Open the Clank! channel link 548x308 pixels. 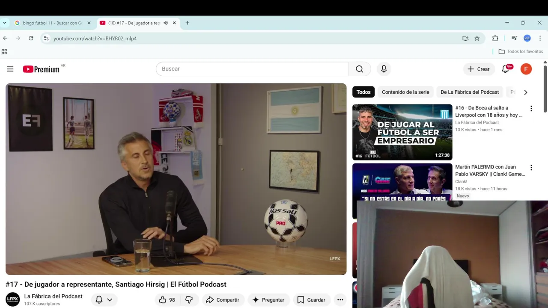pos(461,181)
